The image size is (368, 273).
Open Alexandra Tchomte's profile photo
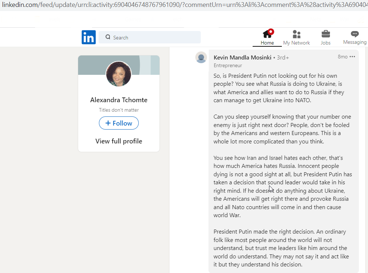119,74
